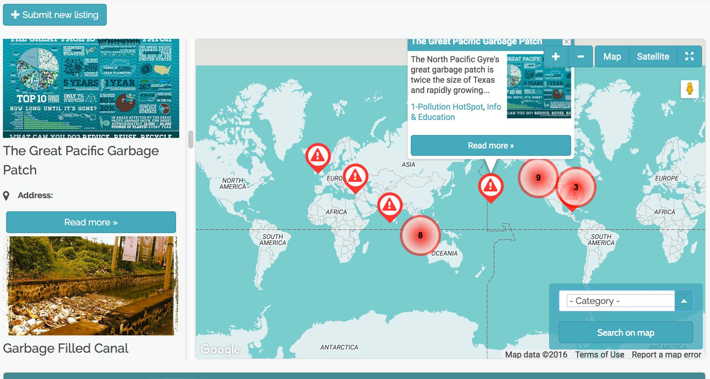The width and height of the screenshot is (710, 379).
Task: Open the cluster marker showing 8
Action: 420,235
